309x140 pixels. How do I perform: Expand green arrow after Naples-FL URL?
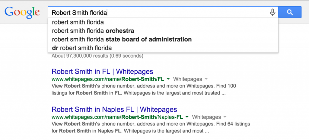(x=187, y=117)
